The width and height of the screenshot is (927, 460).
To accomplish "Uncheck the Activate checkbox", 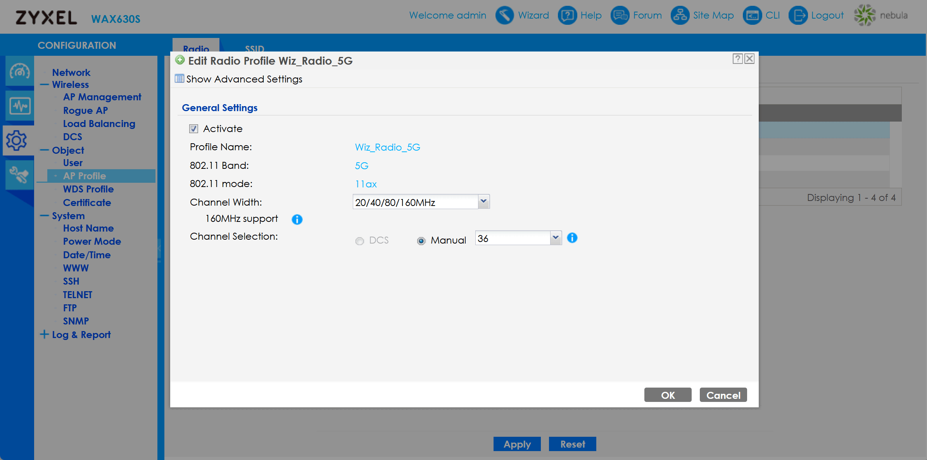I will tap(194, 129).
